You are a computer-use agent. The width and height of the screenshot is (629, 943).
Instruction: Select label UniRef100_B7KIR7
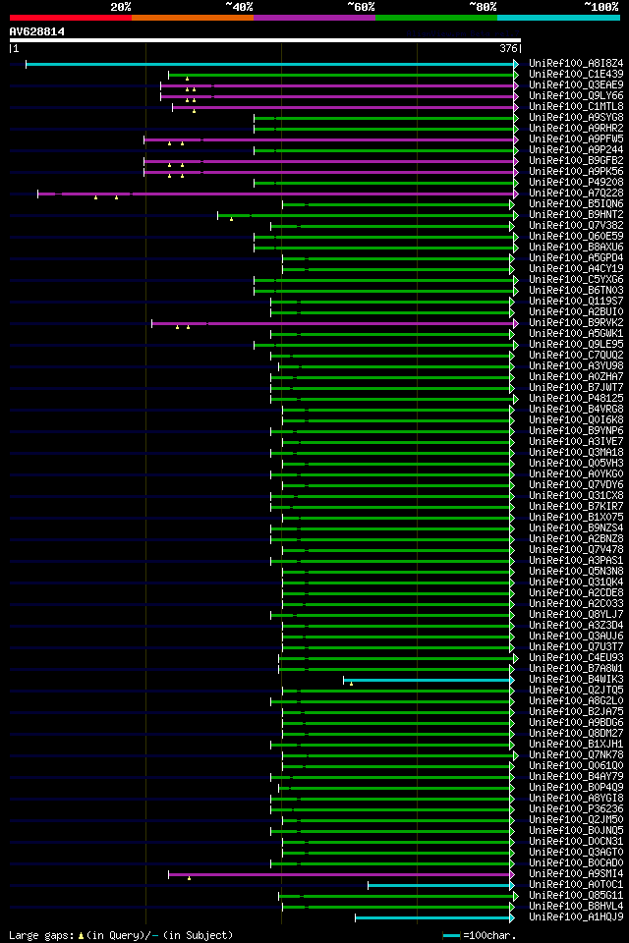[x=576, y=507]
